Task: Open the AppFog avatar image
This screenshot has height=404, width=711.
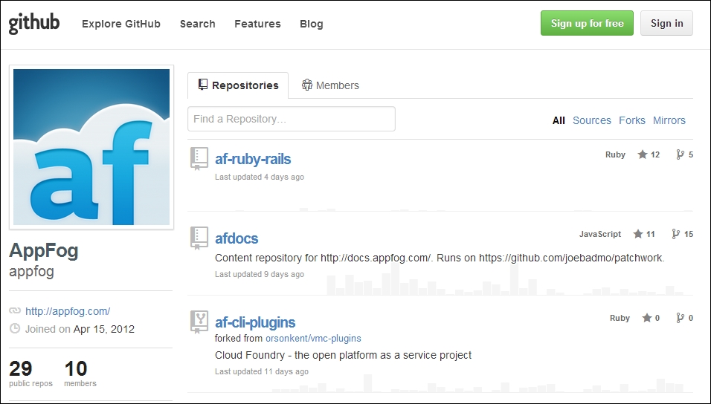Action: click(x=91, y=147)
